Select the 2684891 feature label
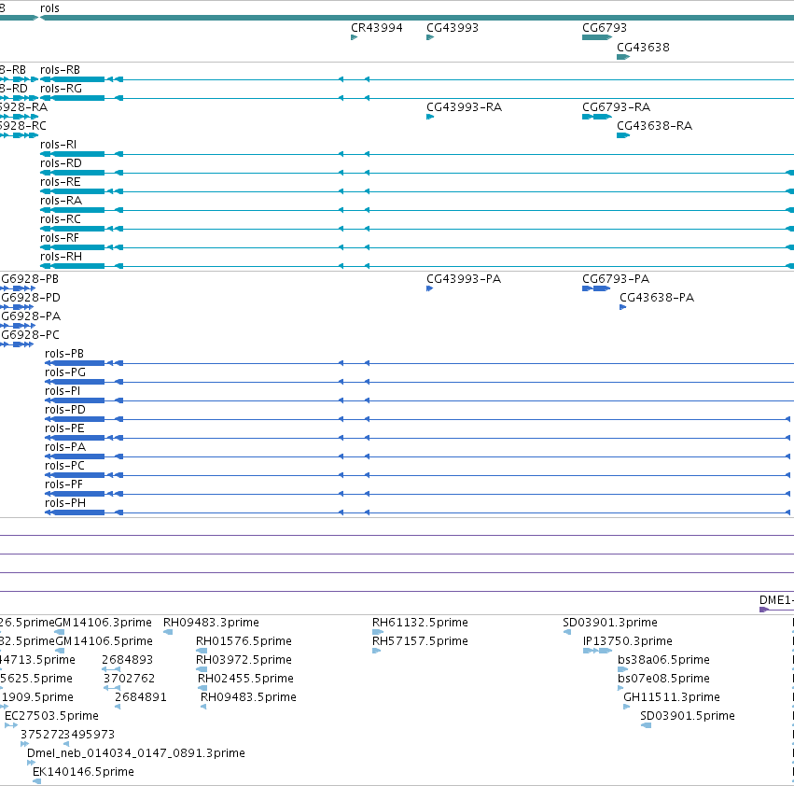Image resolution: width=794 pixels, height=786 pixels. [141, 698]
